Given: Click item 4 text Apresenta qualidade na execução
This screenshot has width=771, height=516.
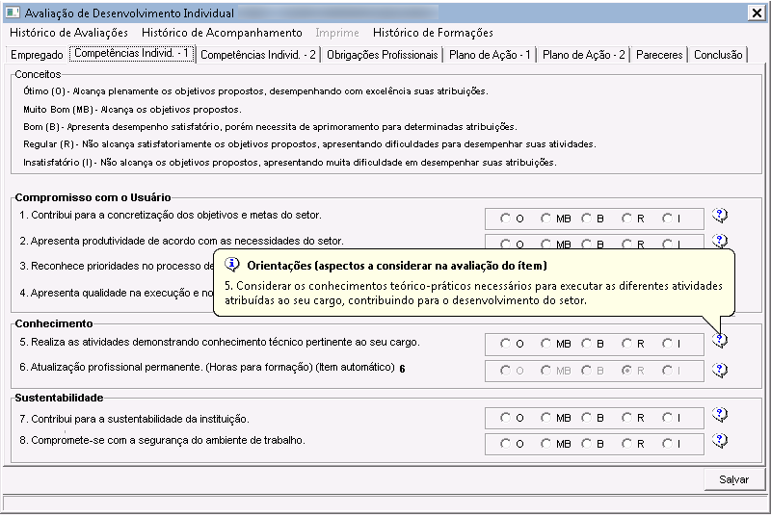Looking at the screenshot, I should click(117, 293).
